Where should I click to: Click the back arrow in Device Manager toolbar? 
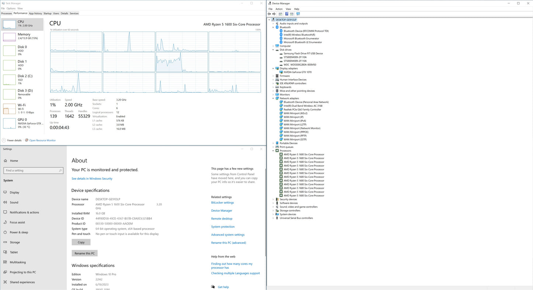point(269,14)
